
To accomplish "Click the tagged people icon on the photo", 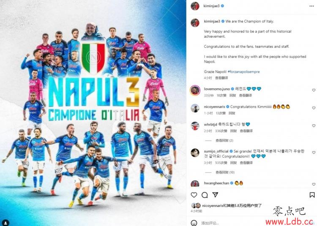I will (x=5, y=223).
